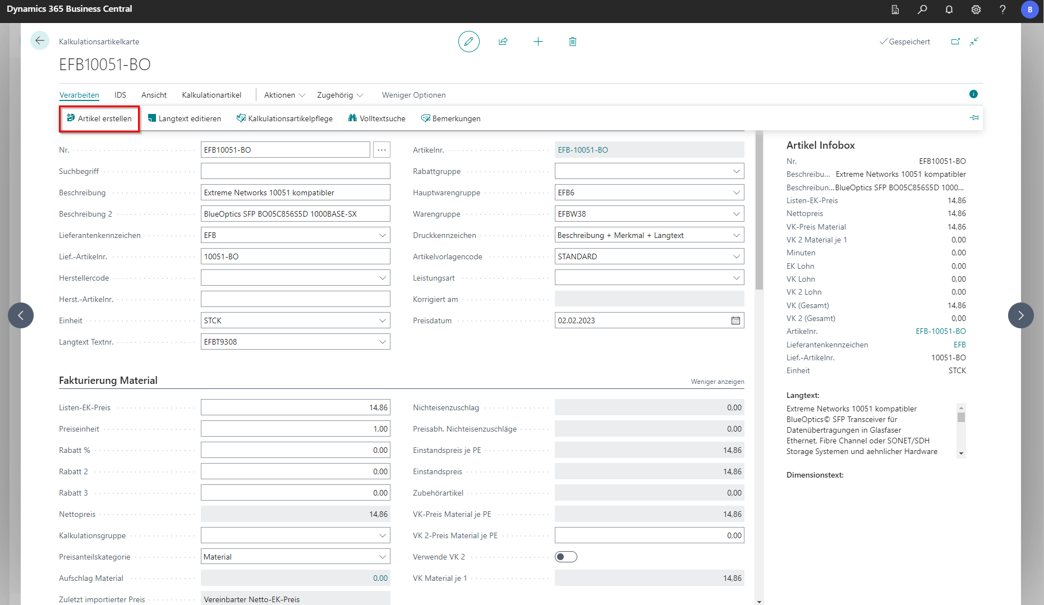
Task: Open the search magnifier in top bar
Action: point(922,10)
